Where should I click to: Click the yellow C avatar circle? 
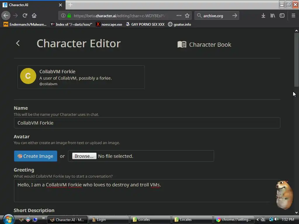pos(28,76)
